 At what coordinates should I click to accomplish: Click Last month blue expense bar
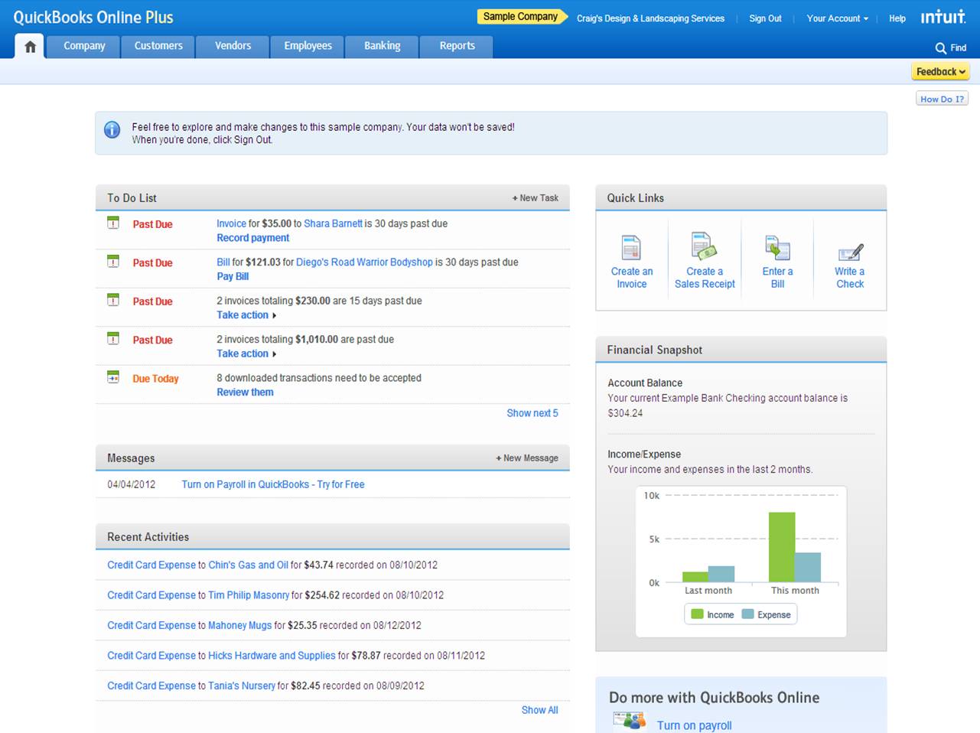click(x=721, y=574)
